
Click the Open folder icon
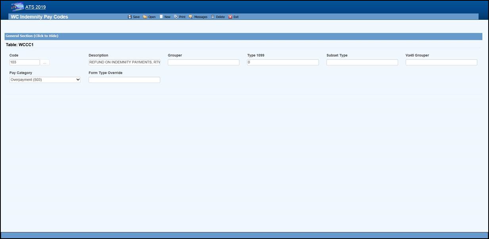point(145,17)
